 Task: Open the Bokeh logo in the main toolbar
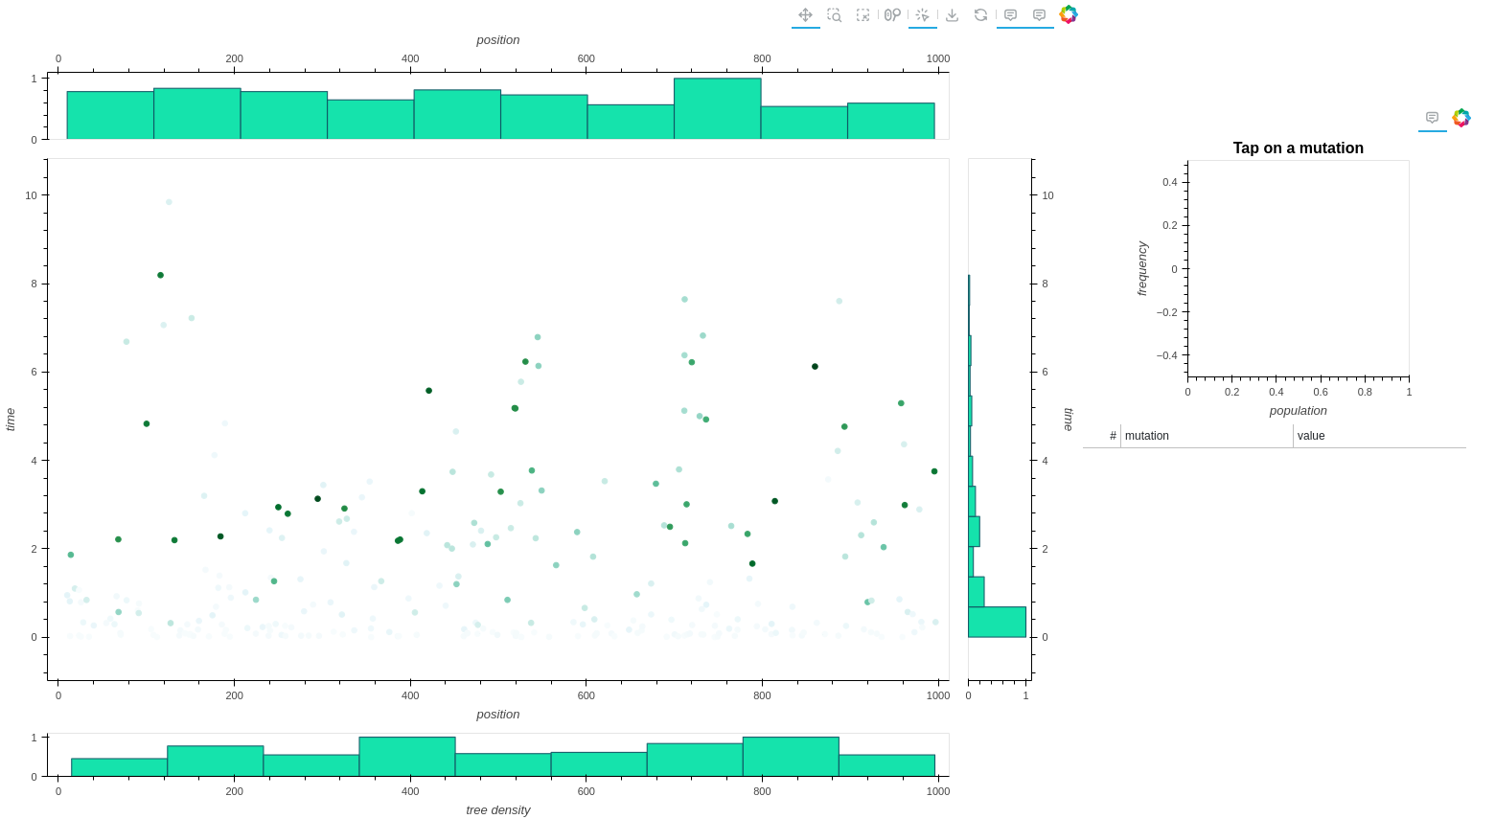pos(1069,14)
